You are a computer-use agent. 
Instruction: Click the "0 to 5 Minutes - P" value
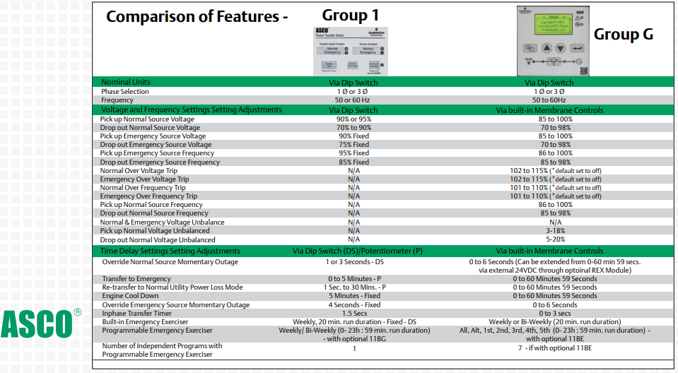355,279
